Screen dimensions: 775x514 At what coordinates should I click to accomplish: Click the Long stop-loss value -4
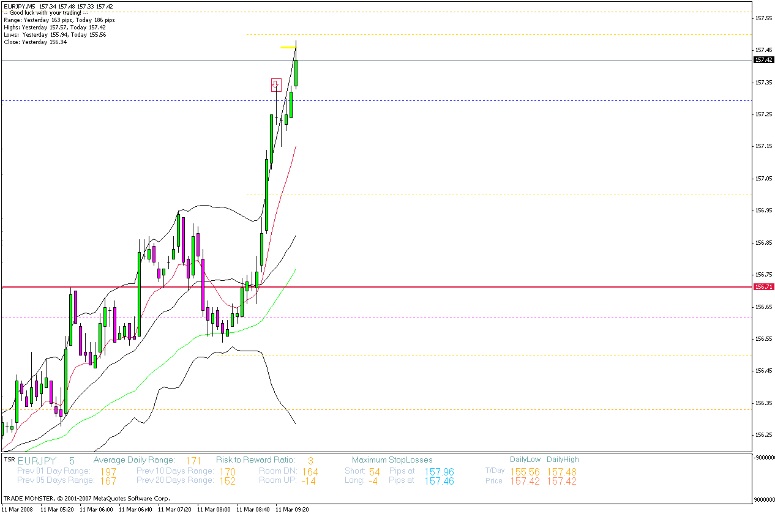[x=373, y=481]
